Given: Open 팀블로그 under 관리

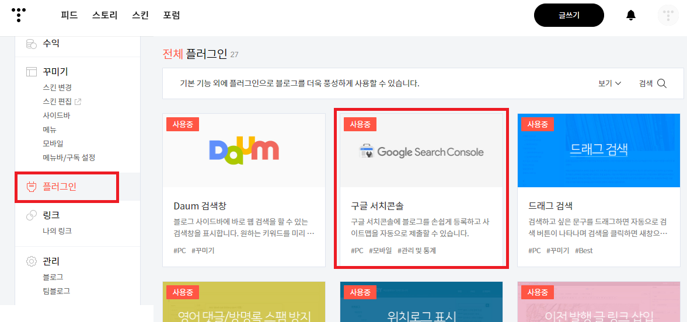Looking at the screenshot, I should [x=57, y=290].
